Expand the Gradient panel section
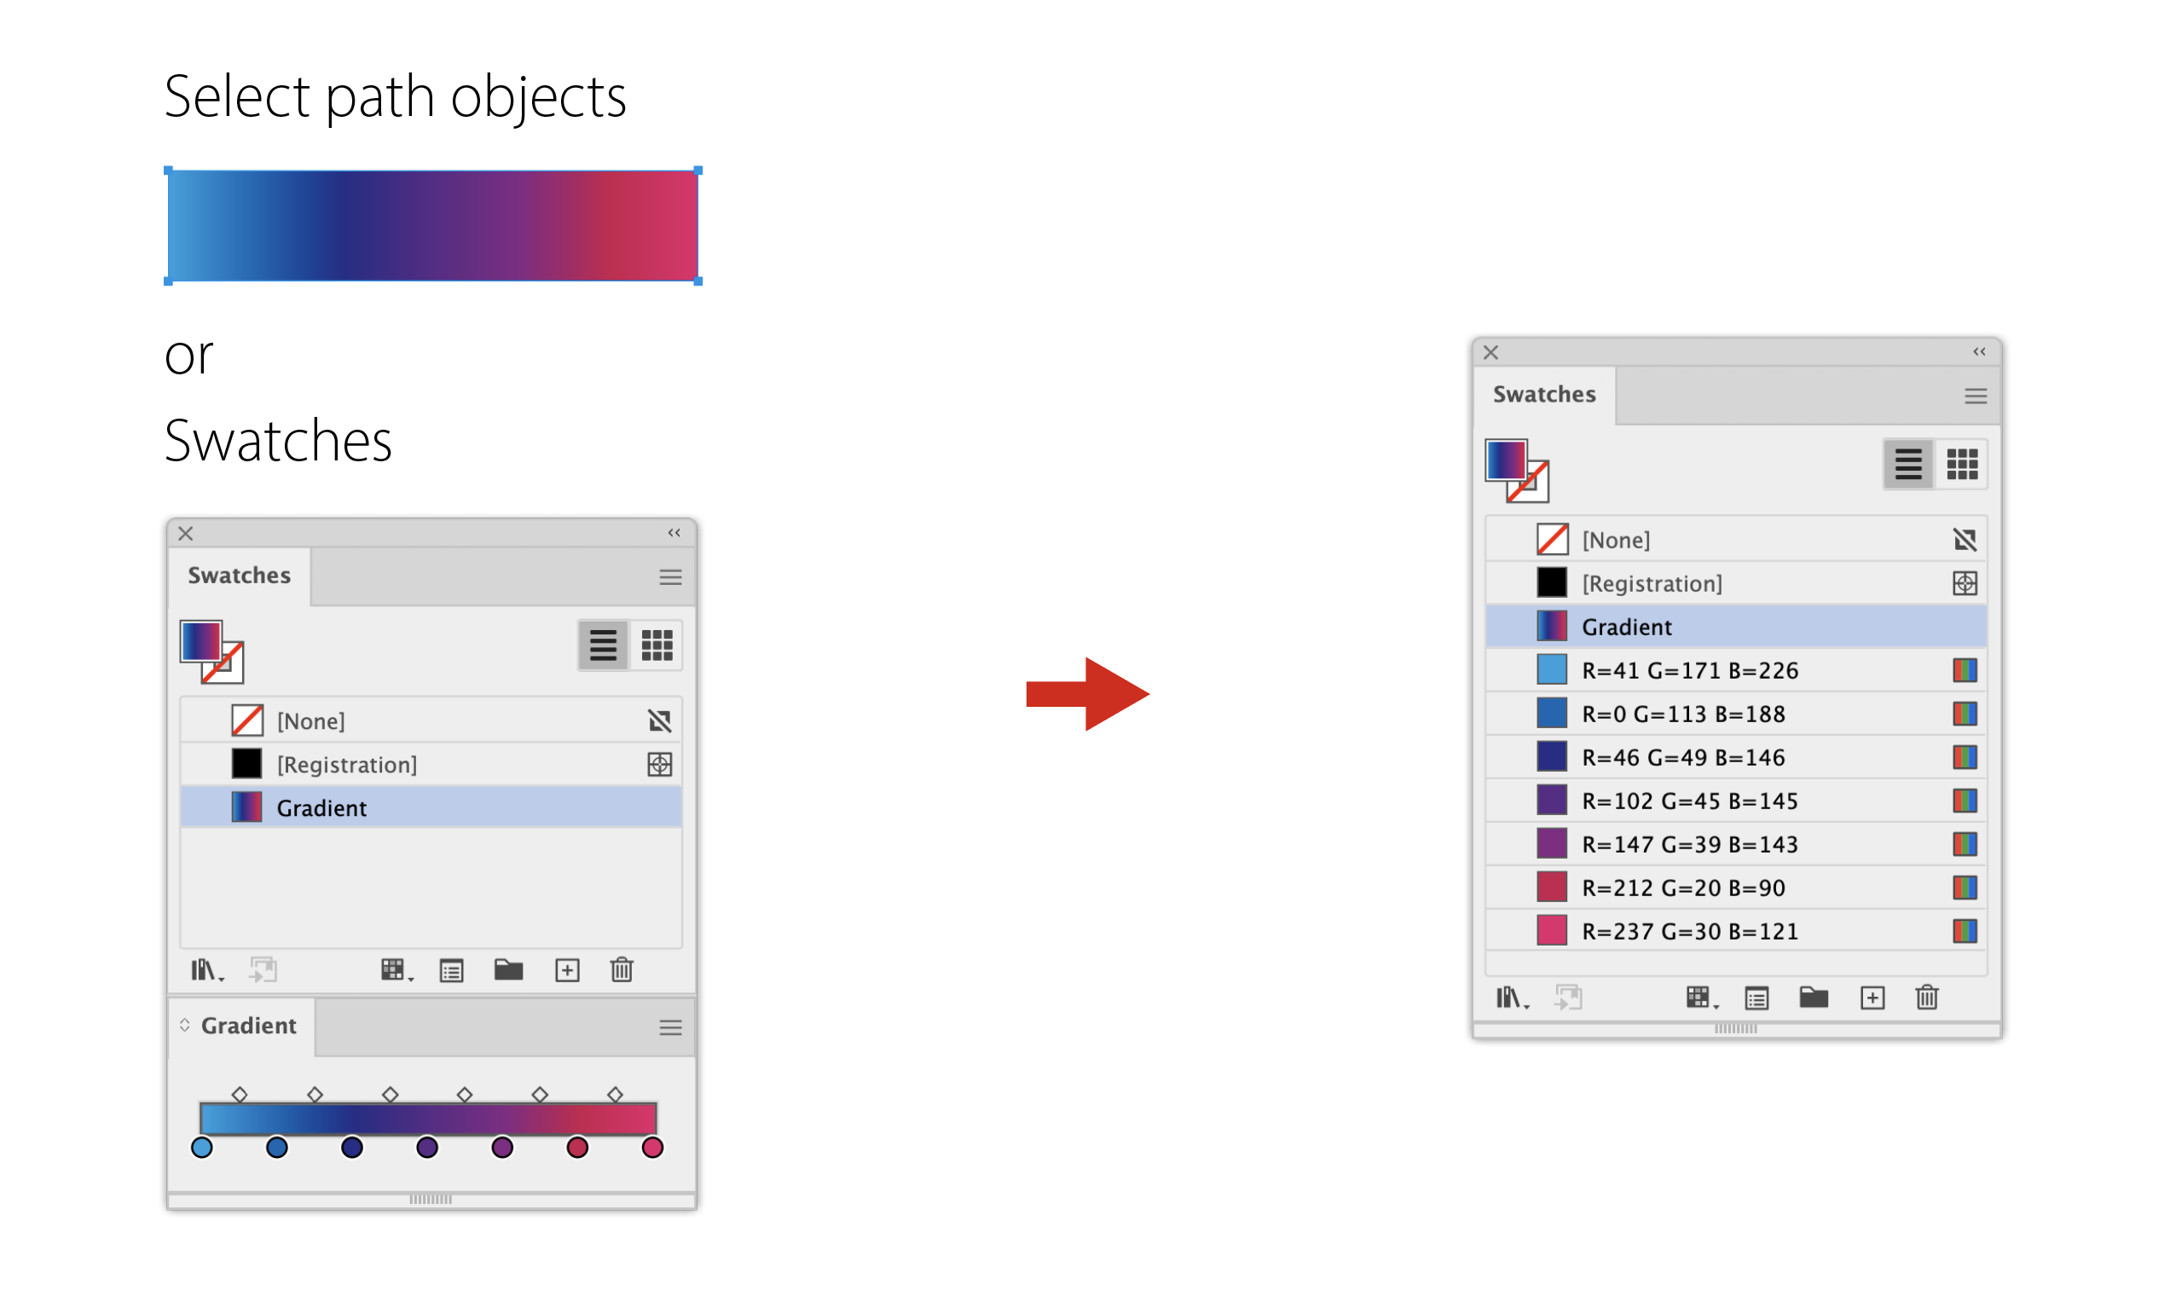Screen dimensions: 2176x1296 point(185,1026)
